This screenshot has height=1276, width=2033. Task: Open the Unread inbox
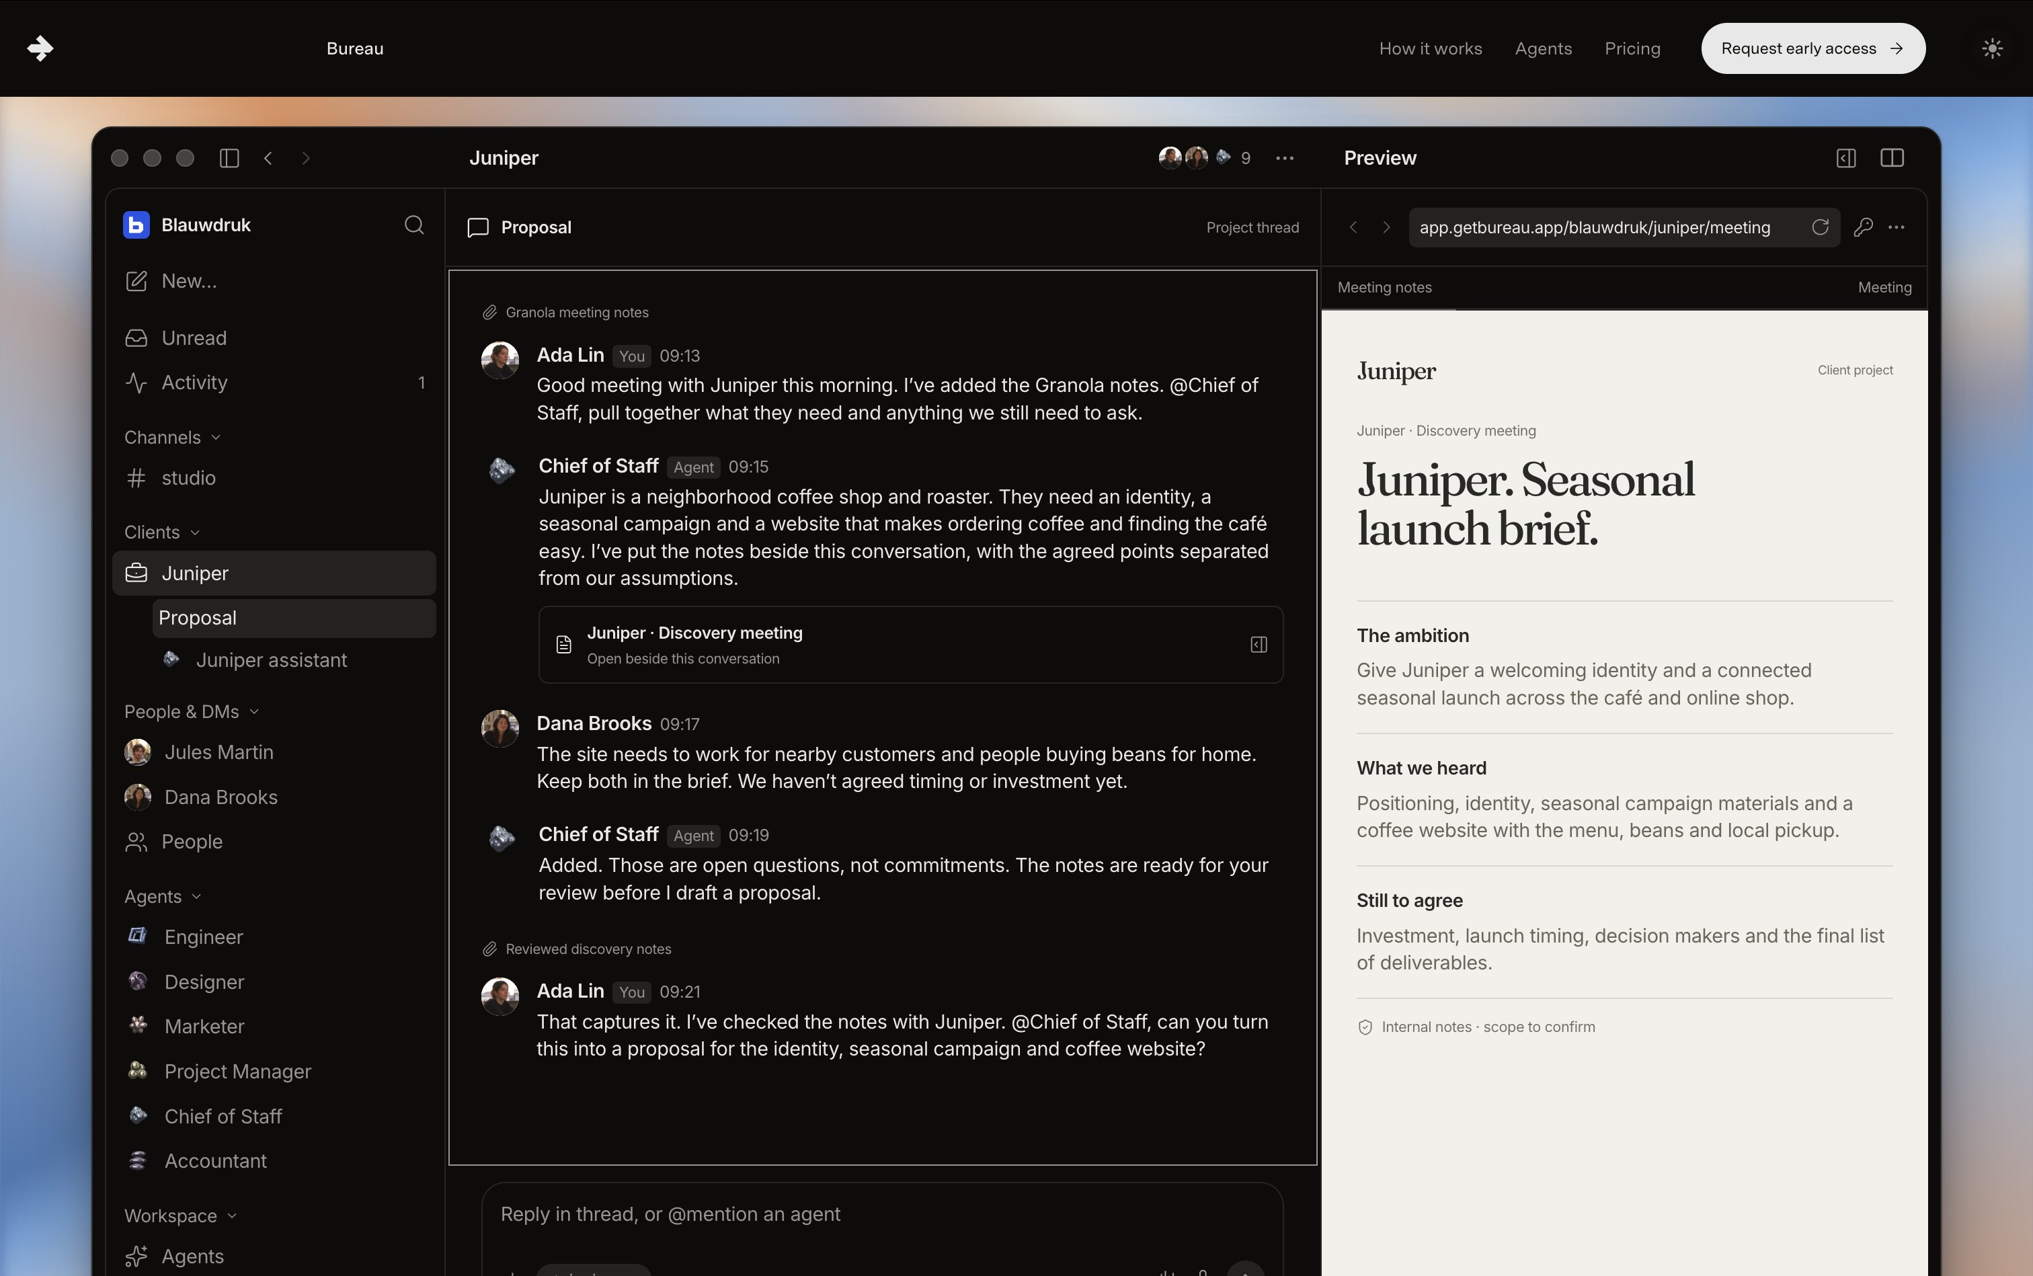(274, 338)
